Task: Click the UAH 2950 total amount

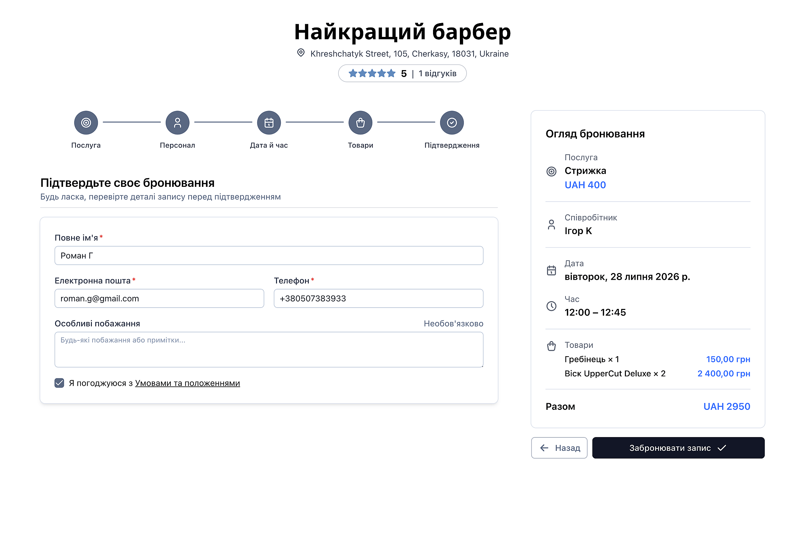Action: pyautogui.click(x=727, y=407)
